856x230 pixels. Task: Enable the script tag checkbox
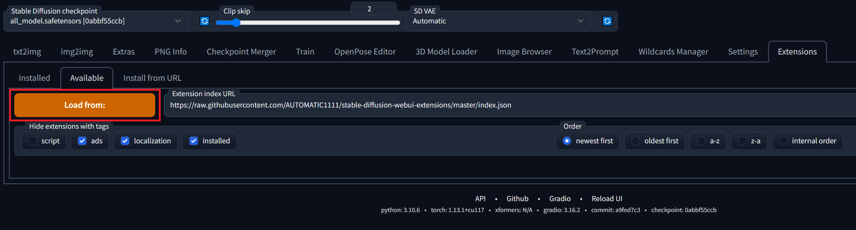click(x=33, y=141)
